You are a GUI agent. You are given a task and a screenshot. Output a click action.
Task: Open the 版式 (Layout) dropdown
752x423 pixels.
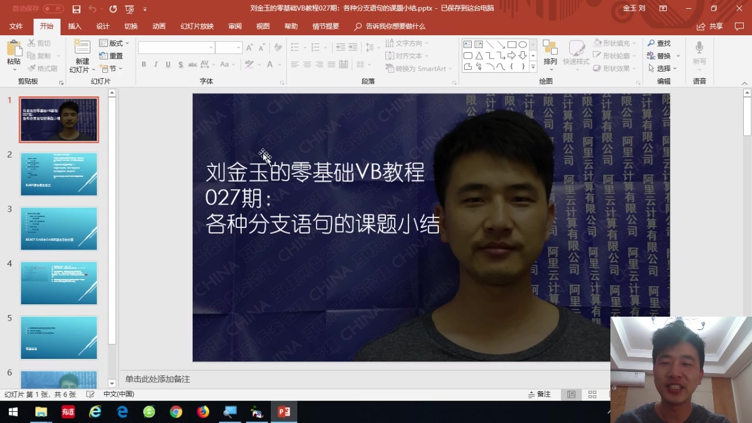[114, 43]
